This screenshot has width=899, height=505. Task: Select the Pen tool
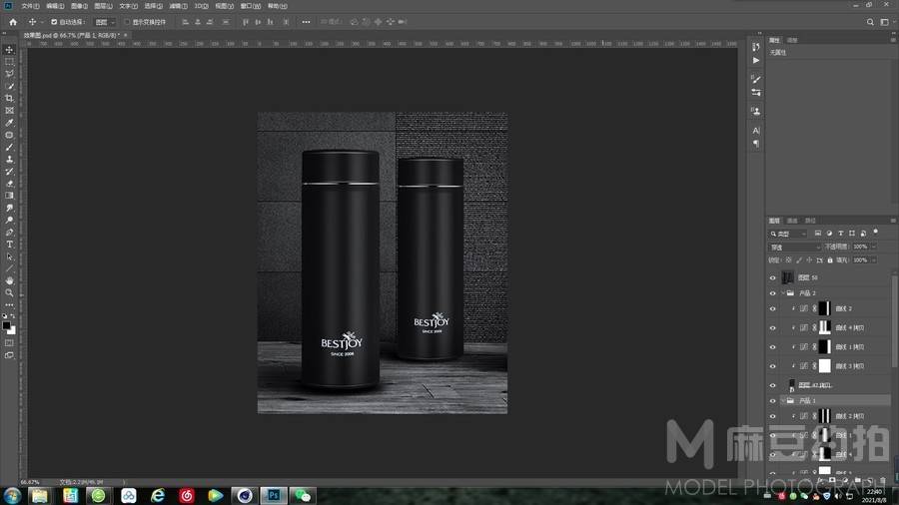tap(9, 233)
